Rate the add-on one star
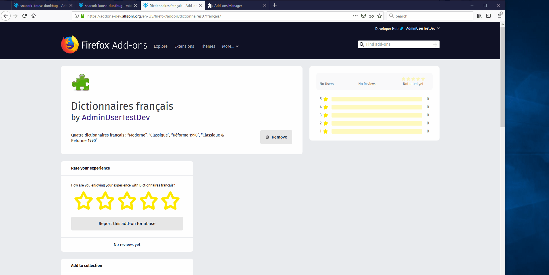The image size is (549, 275). (x=83, y=201)
